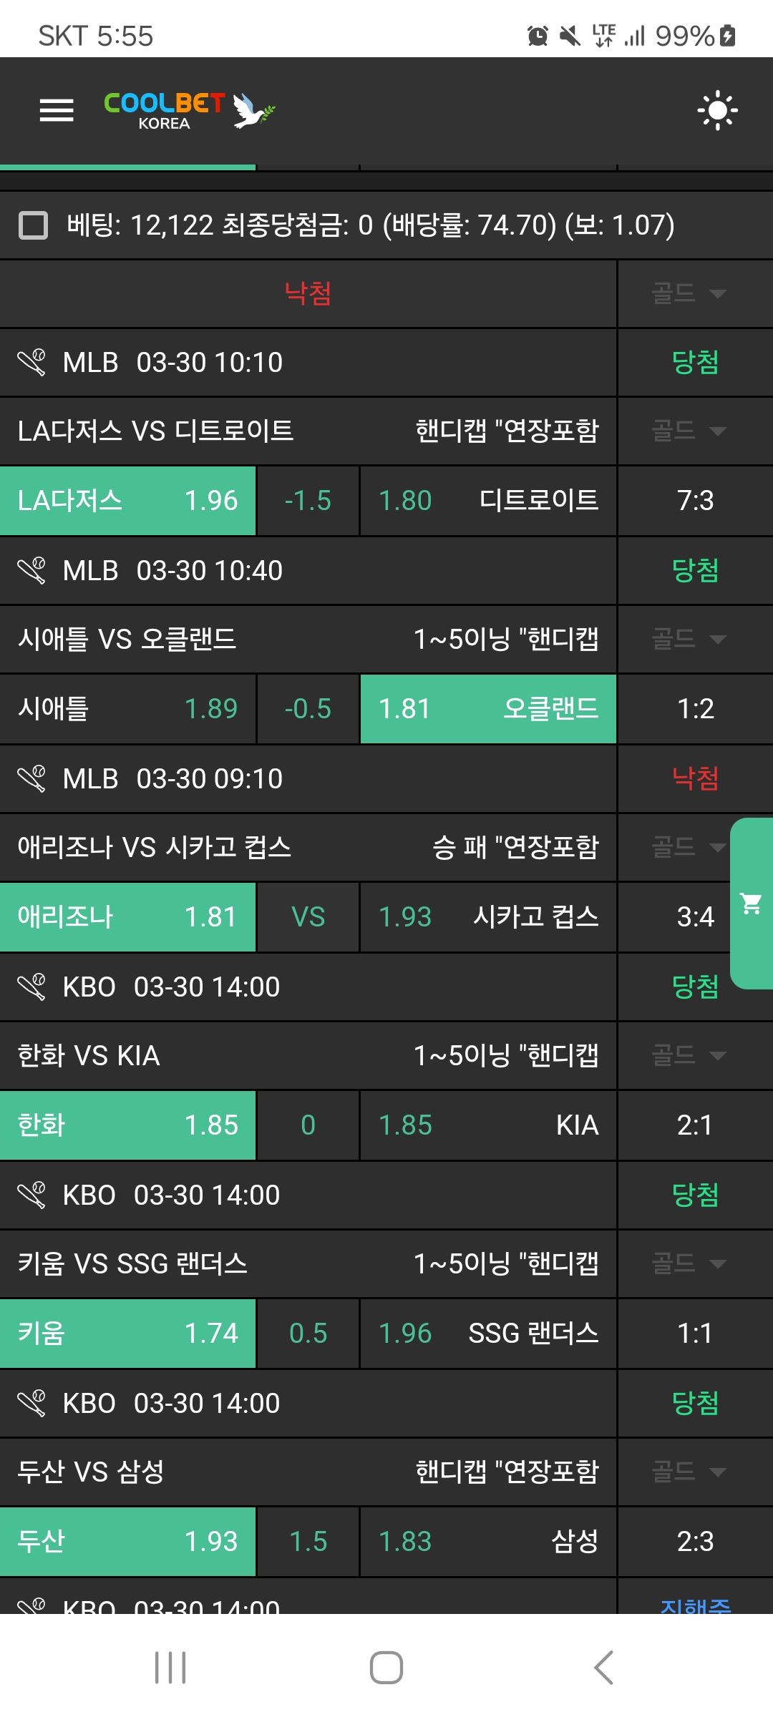
Task: Open the green shopping cart tab
Action: [x=752, y=904]
